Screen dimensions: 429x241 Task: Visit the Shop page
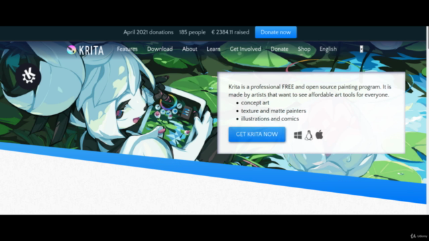(x=304, y=49)
